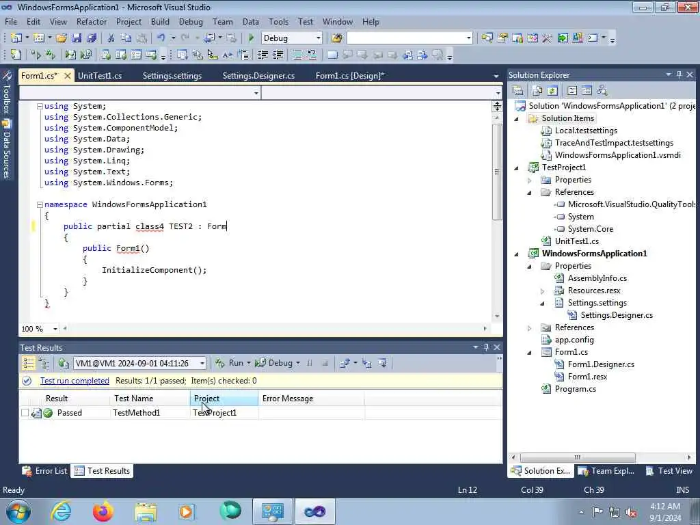Click the Error Message column header
700x525 pixels.
click(311, 399)
